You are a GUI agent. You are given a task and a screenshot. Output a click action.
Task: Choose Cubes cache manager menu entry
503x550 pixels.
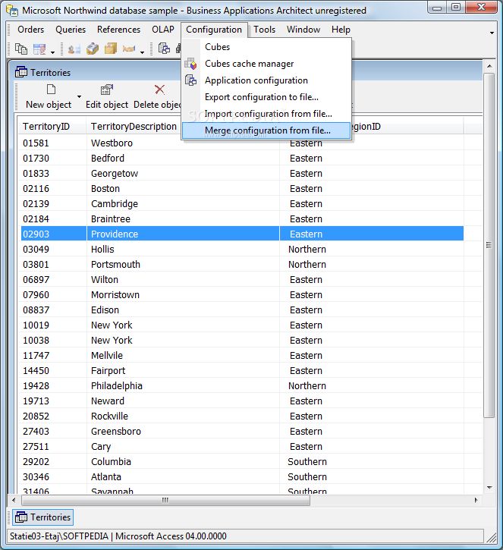pyautogui.click(x=266, y=64)
